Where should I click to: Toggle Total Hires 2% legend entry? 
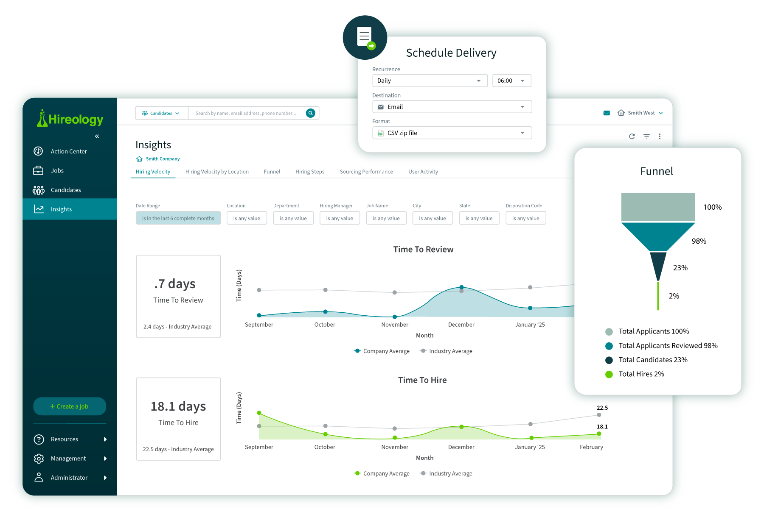coord(635,374)
